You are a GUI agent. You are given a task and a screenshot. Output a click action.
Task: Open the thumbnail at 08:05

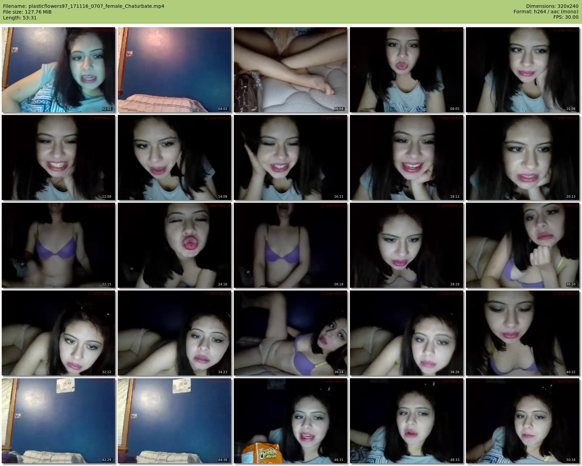406,70
